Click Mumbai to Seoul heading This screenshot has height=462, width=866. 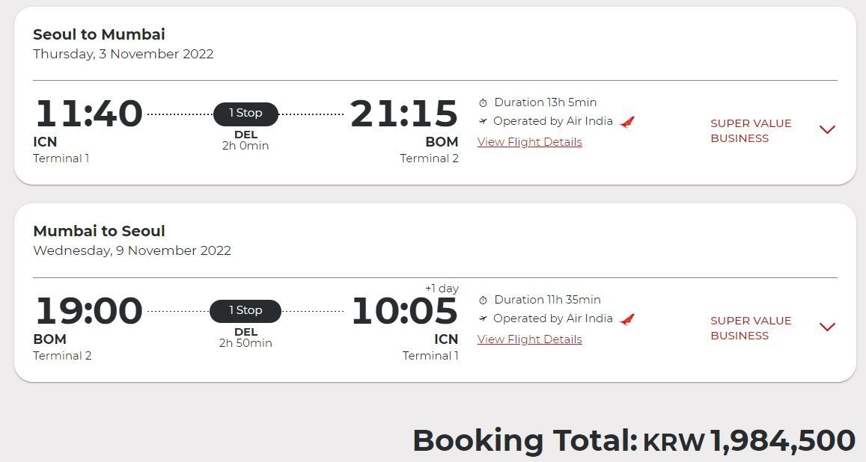[99, 231]
